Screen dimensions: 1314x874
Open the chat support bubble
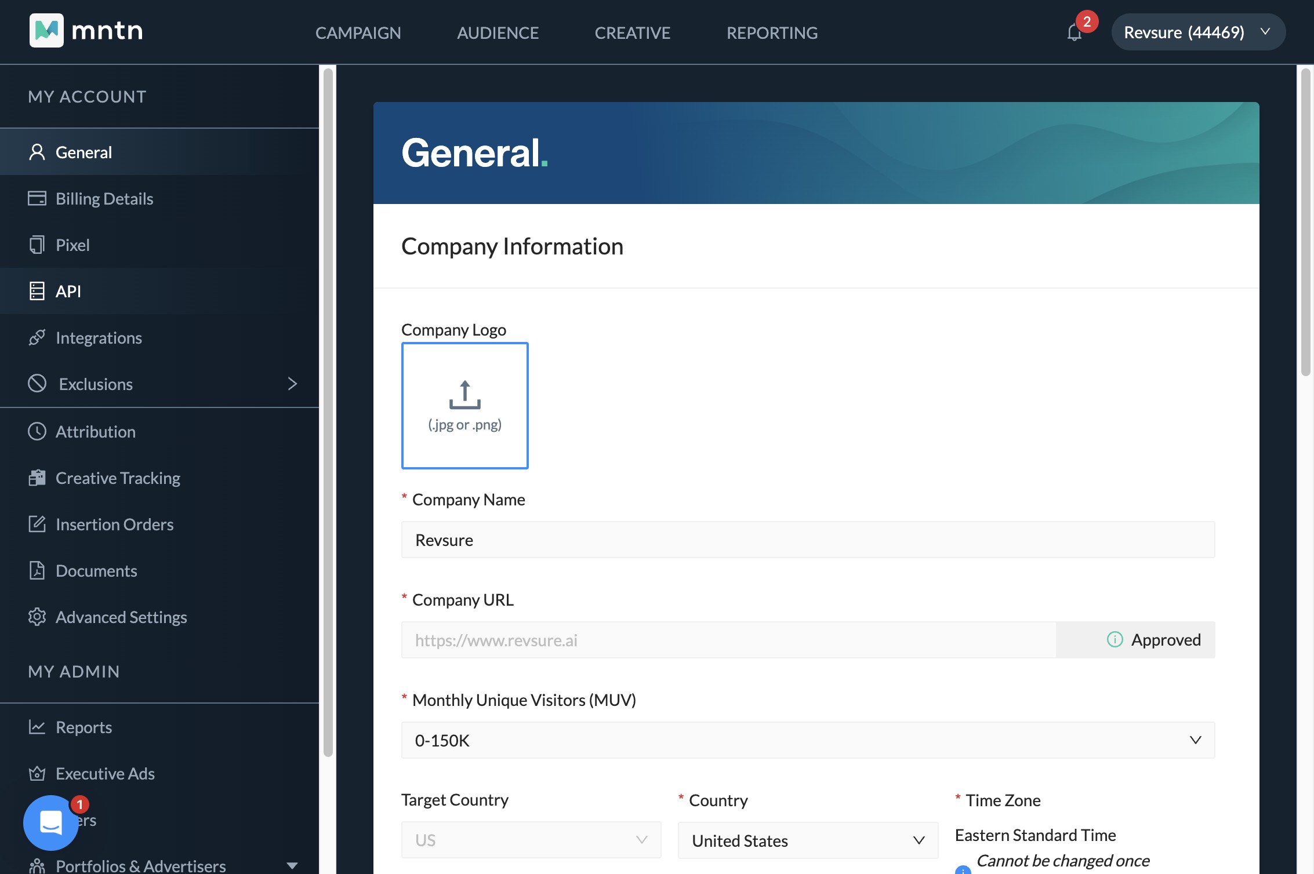(51, 822)
